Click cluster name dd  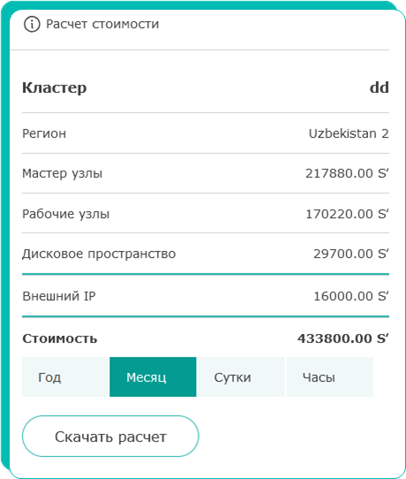tap(380, 87)
